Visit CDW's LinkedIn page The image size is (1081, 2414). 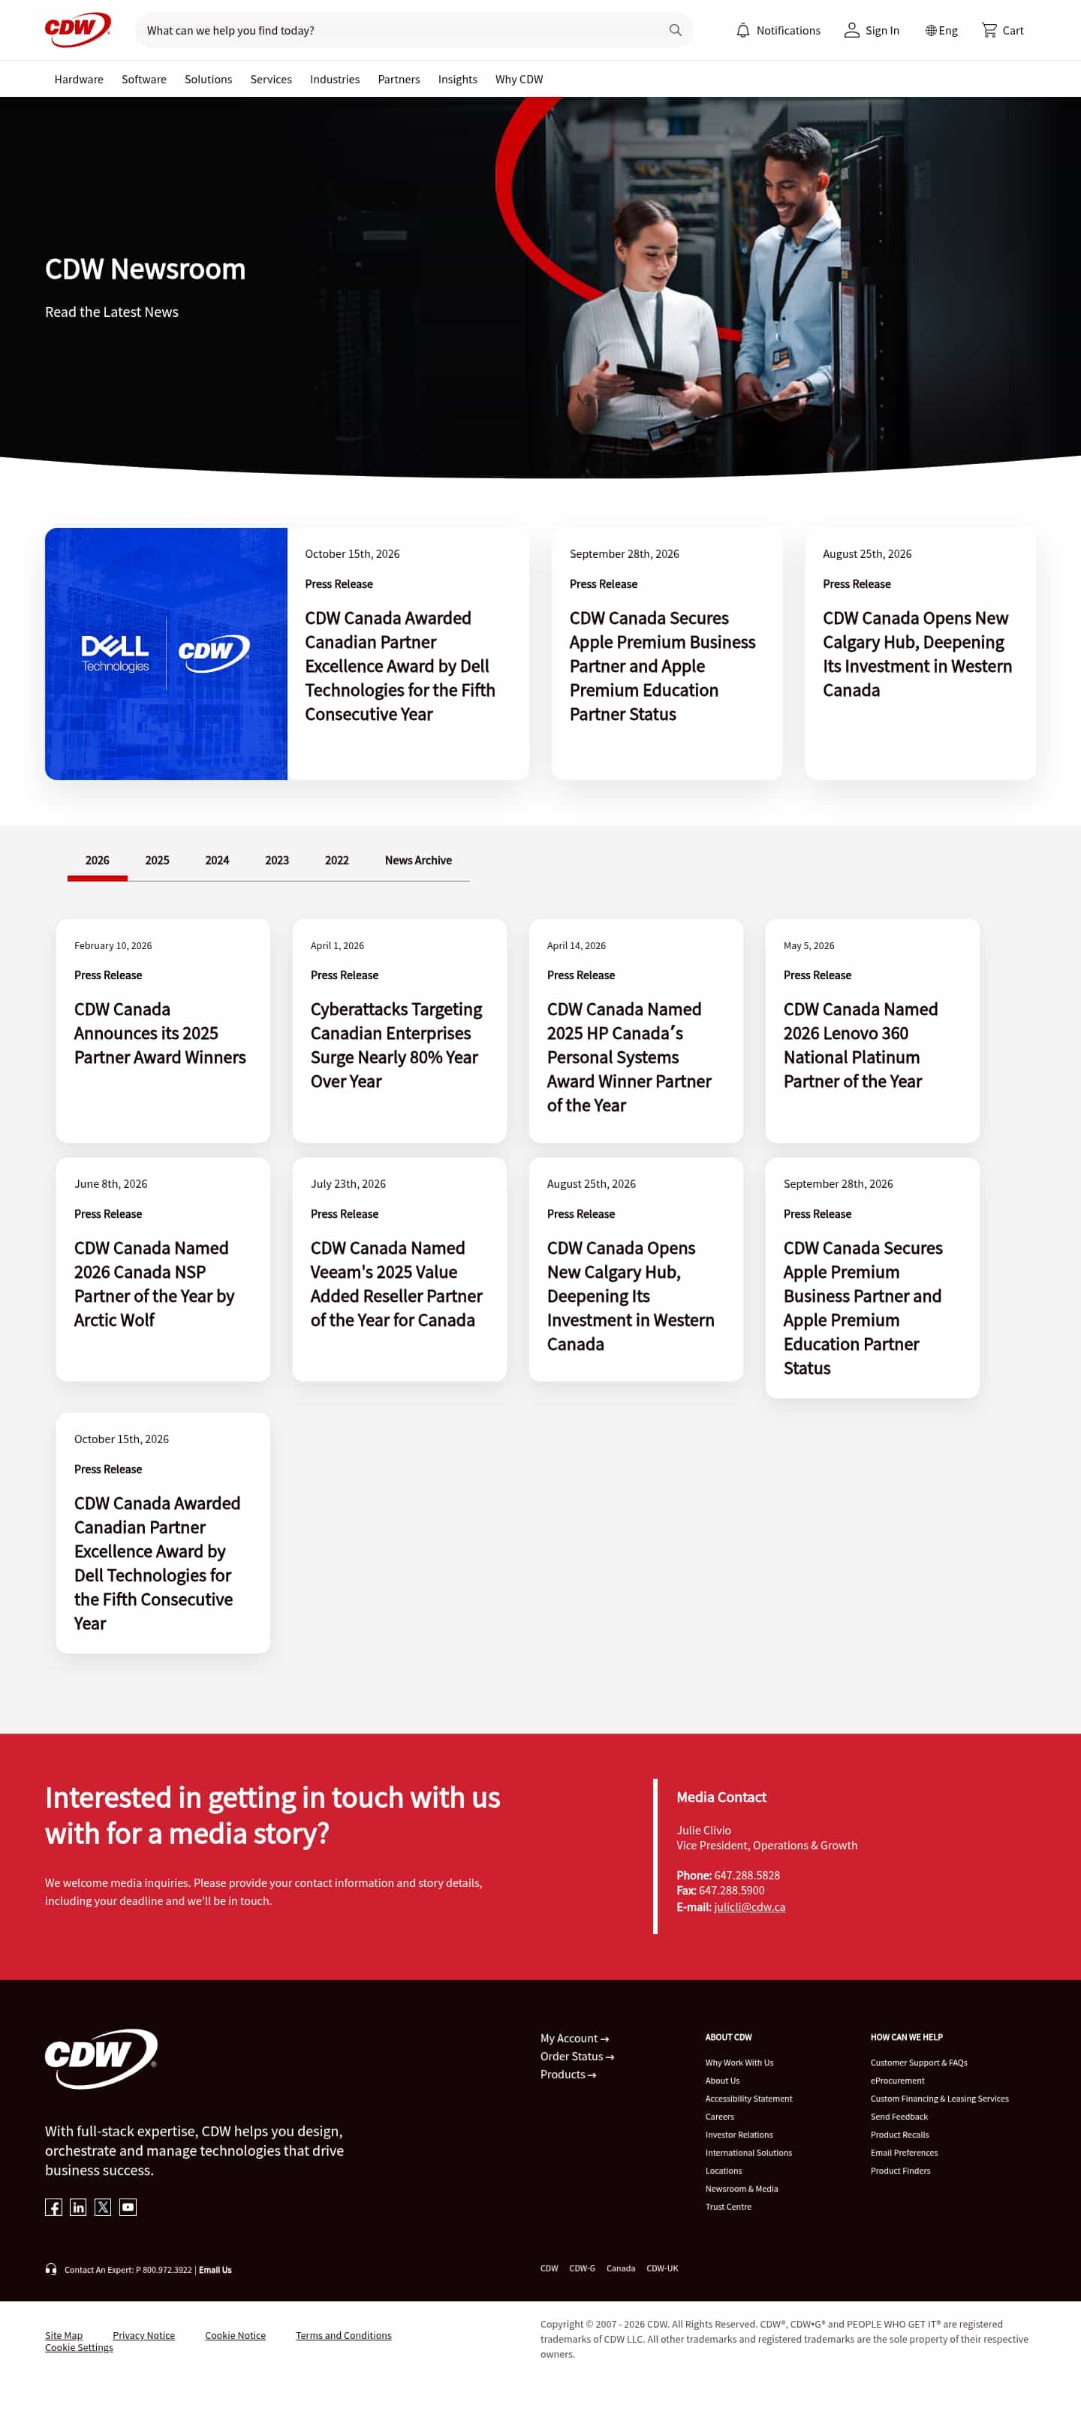78,2207
